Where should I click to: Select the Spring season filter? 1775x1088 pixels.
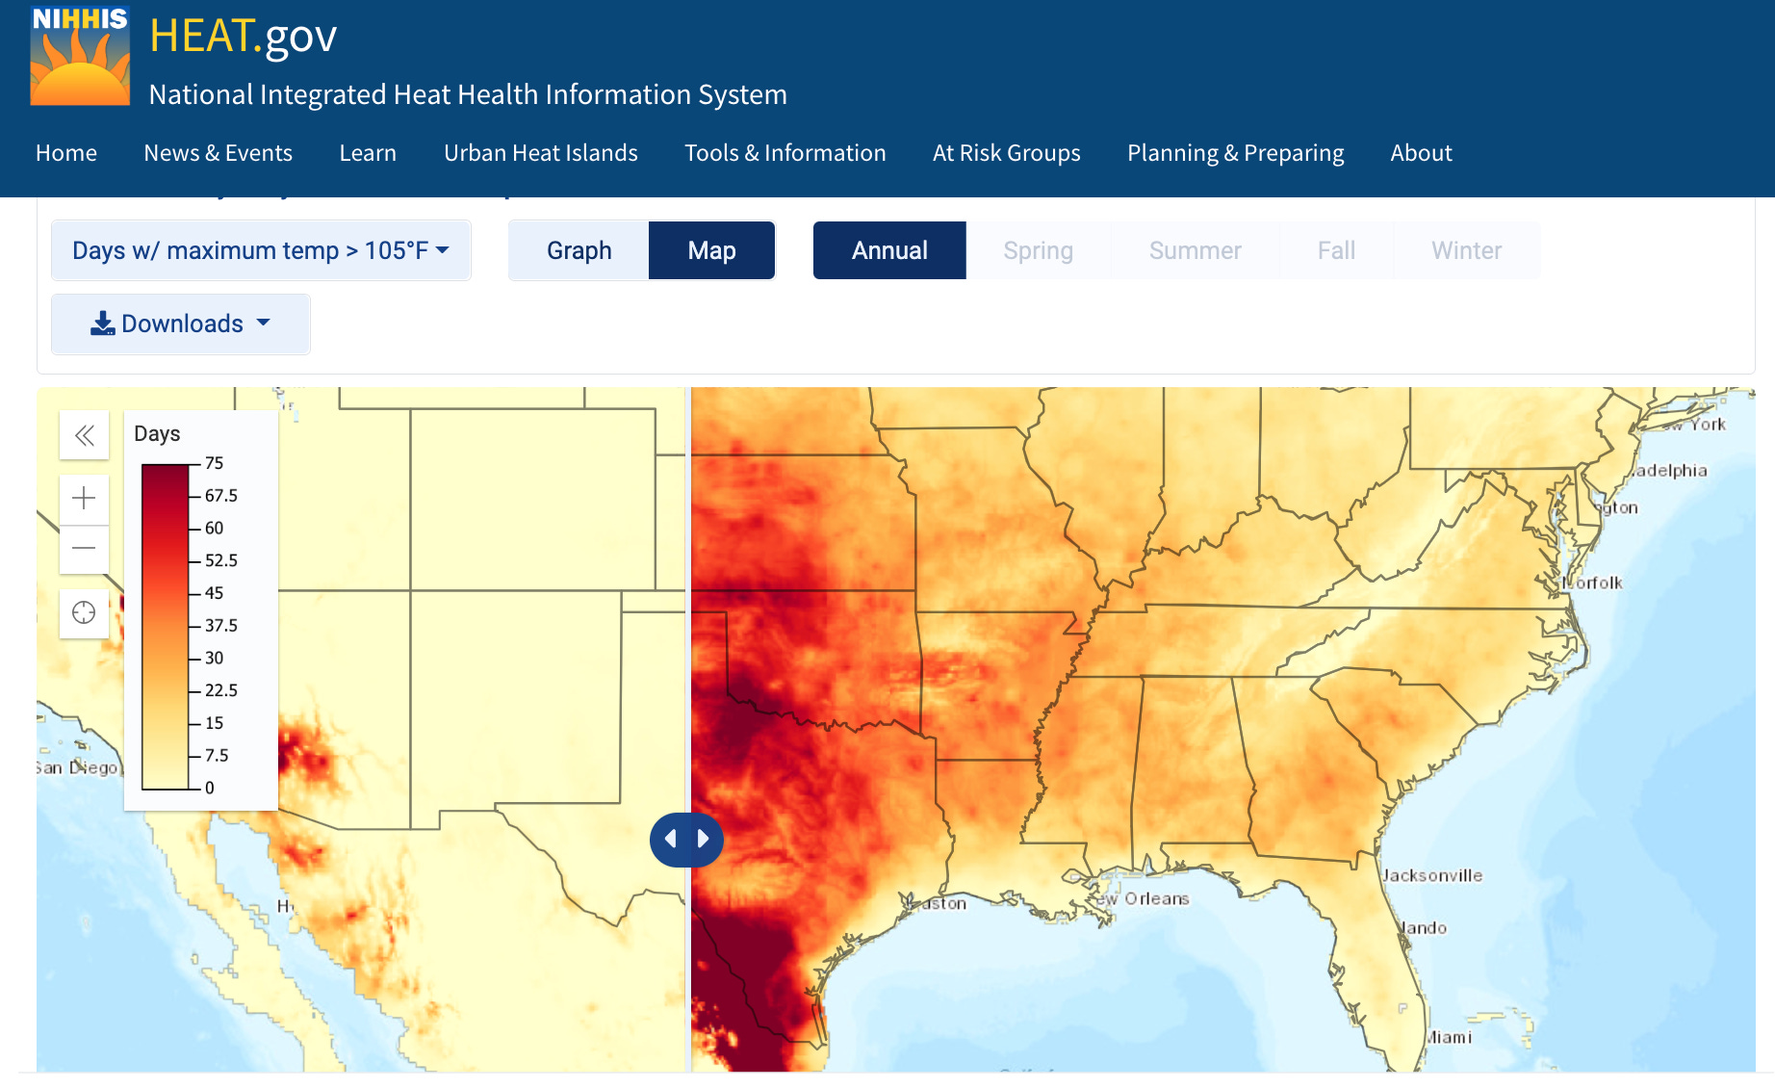click(1038, 250)
